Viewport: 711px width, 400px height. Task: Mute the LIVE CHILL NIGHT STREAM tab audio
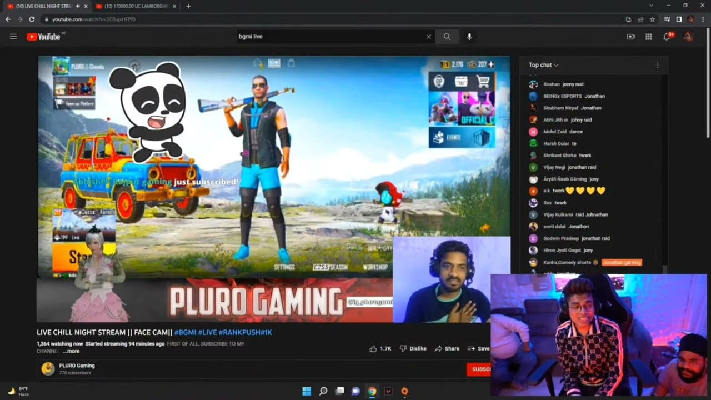tap(78, 6)
